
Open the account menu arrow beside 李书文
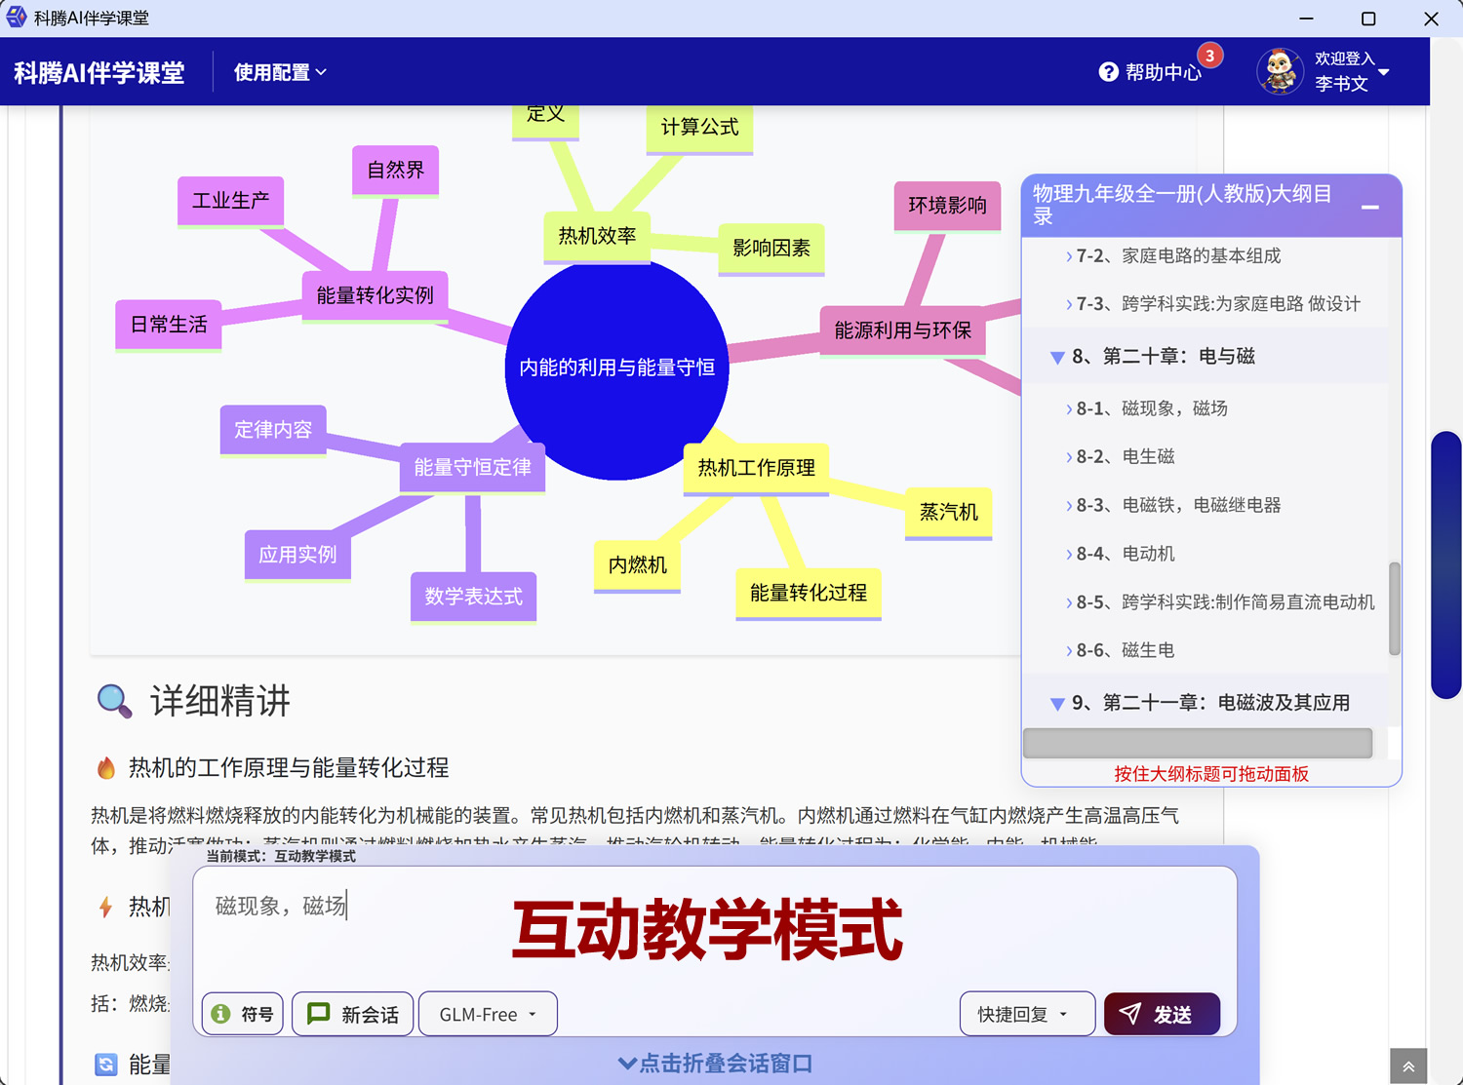1386,71
